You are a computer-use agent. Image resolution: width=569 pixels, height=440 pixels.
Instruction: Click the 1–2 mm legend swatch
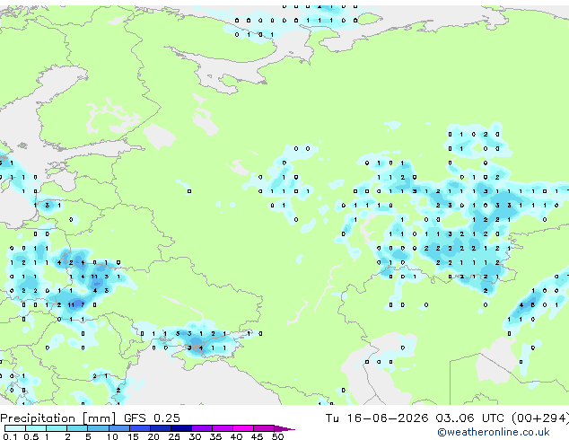(x=57, y=428)
